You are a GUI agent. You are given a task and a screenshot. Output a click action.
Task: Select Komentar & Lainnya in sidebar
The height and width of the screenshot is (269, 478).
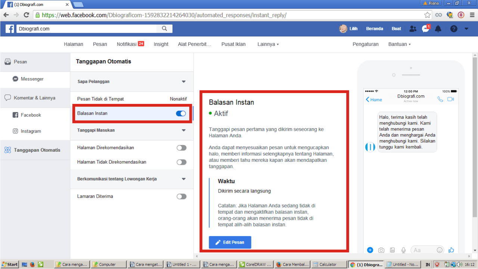[35, 98]
